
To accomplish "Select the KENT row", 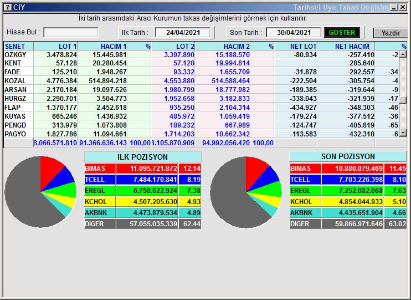I will pos(201,63).
